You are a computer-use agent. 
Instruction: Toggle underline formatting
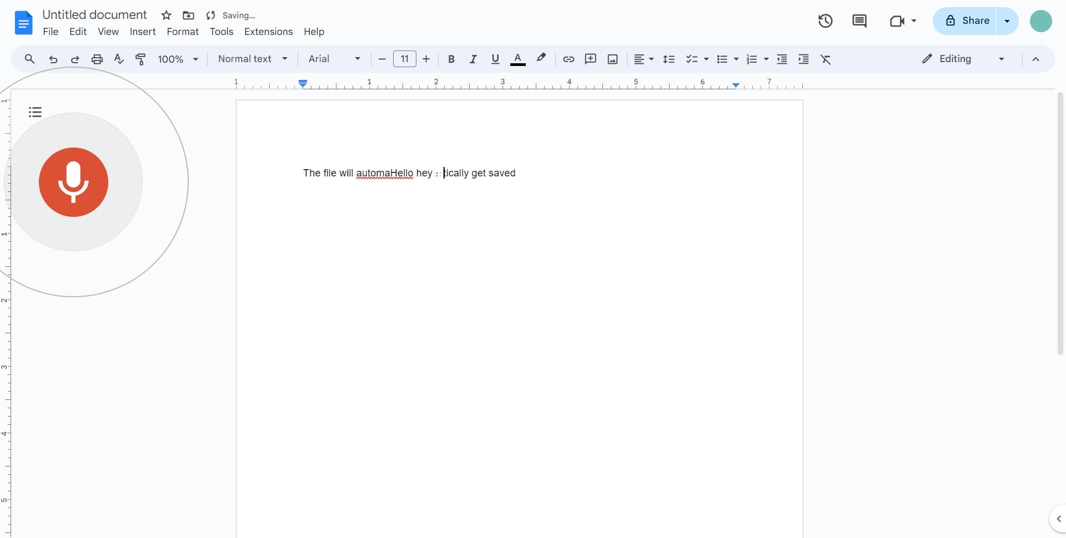pos(495,59)
